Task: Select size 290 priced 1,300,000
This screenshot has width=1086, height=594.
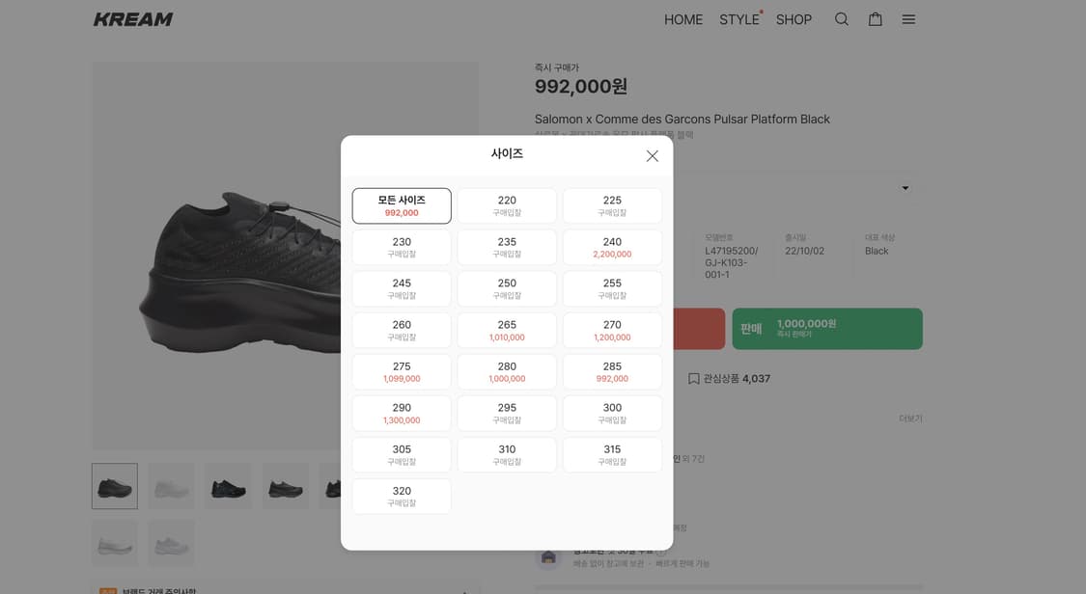Action: pos(402,414)
